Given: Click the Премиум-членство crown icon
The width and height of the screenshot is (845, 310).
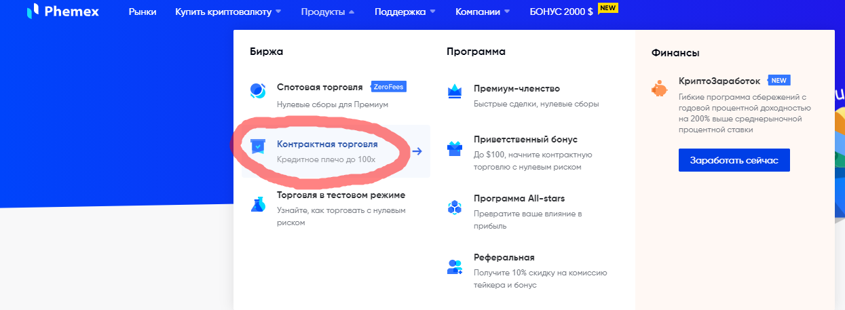Looking at the screenshot, I should [455, 92].
